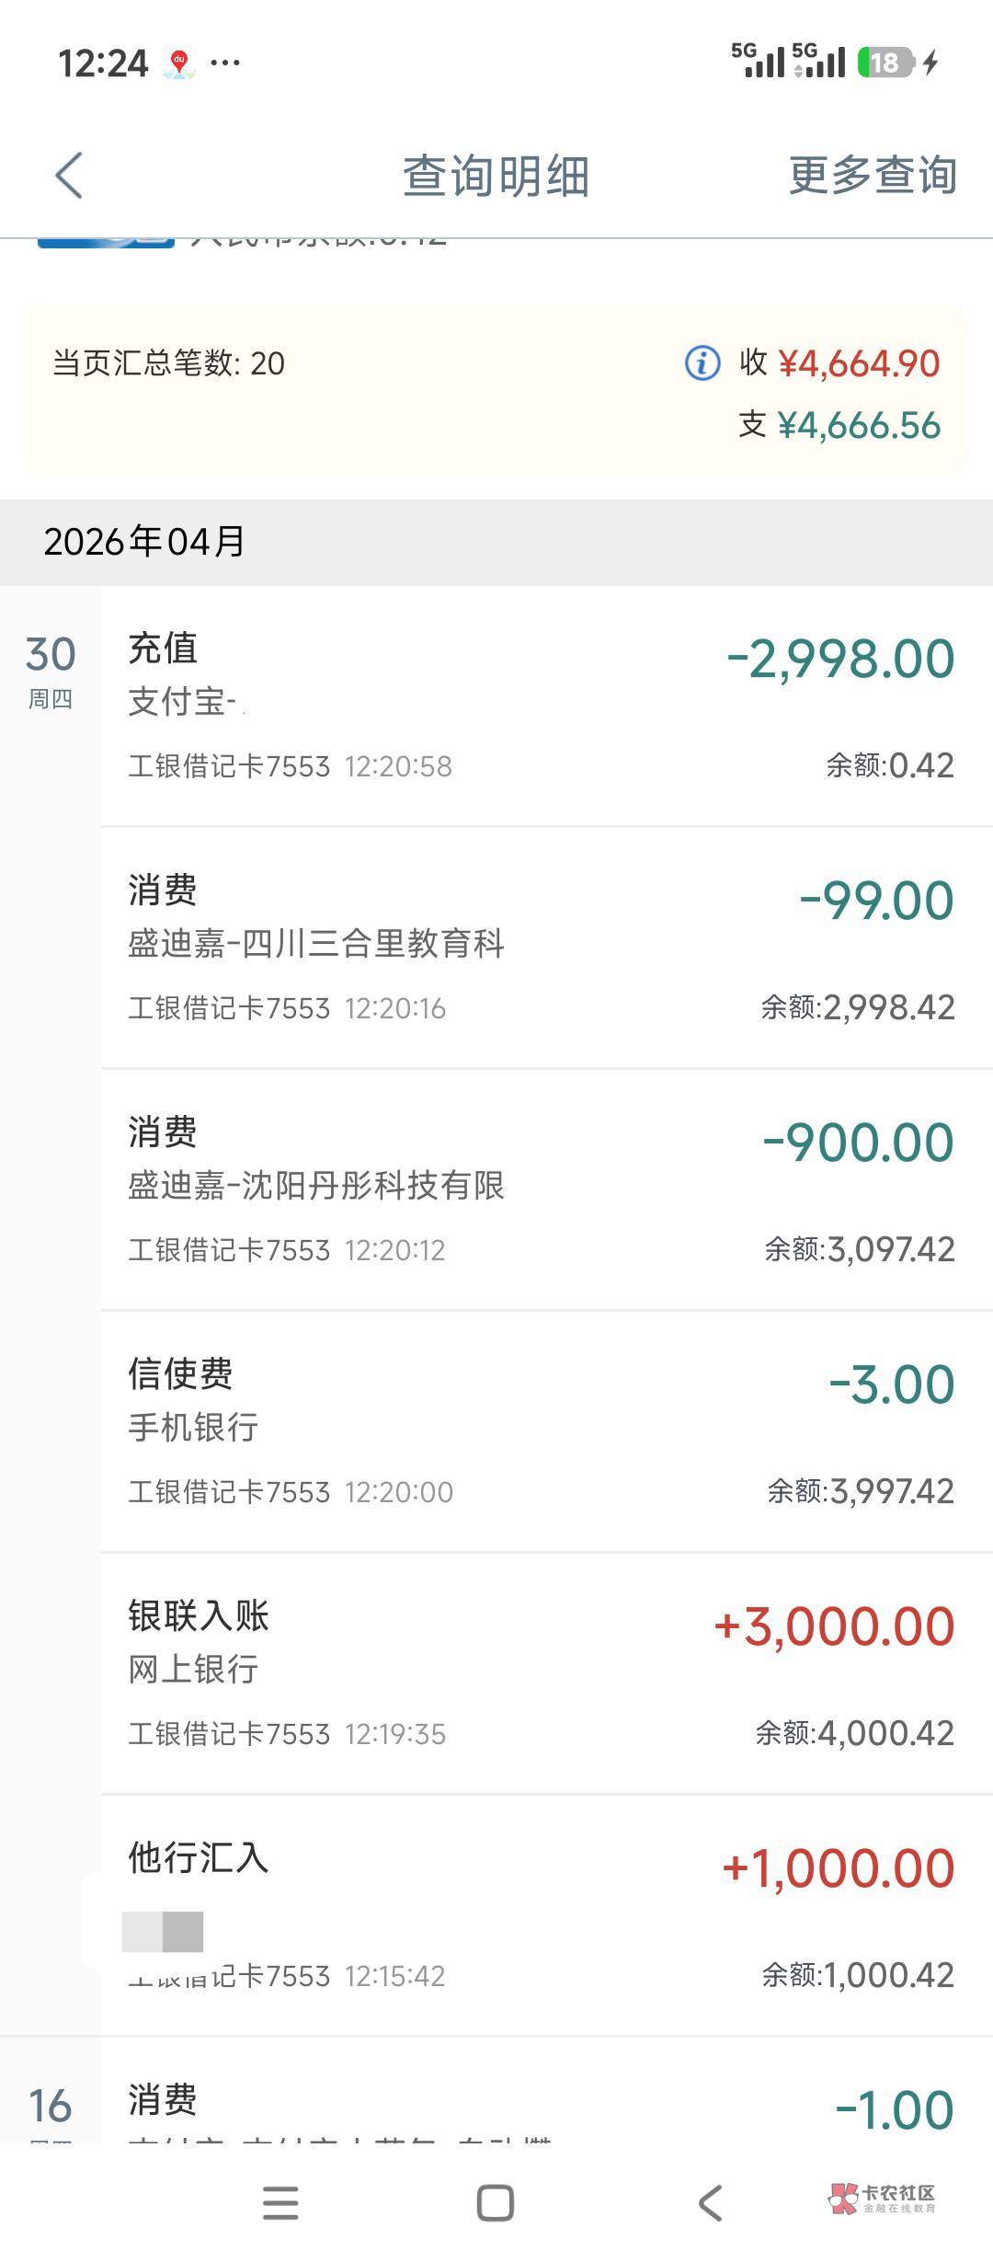This screenshot has width=993, height=2263.
Task: Tap the 2026年04月 month header
Action: pyautogui.click(x=145, y=542)
